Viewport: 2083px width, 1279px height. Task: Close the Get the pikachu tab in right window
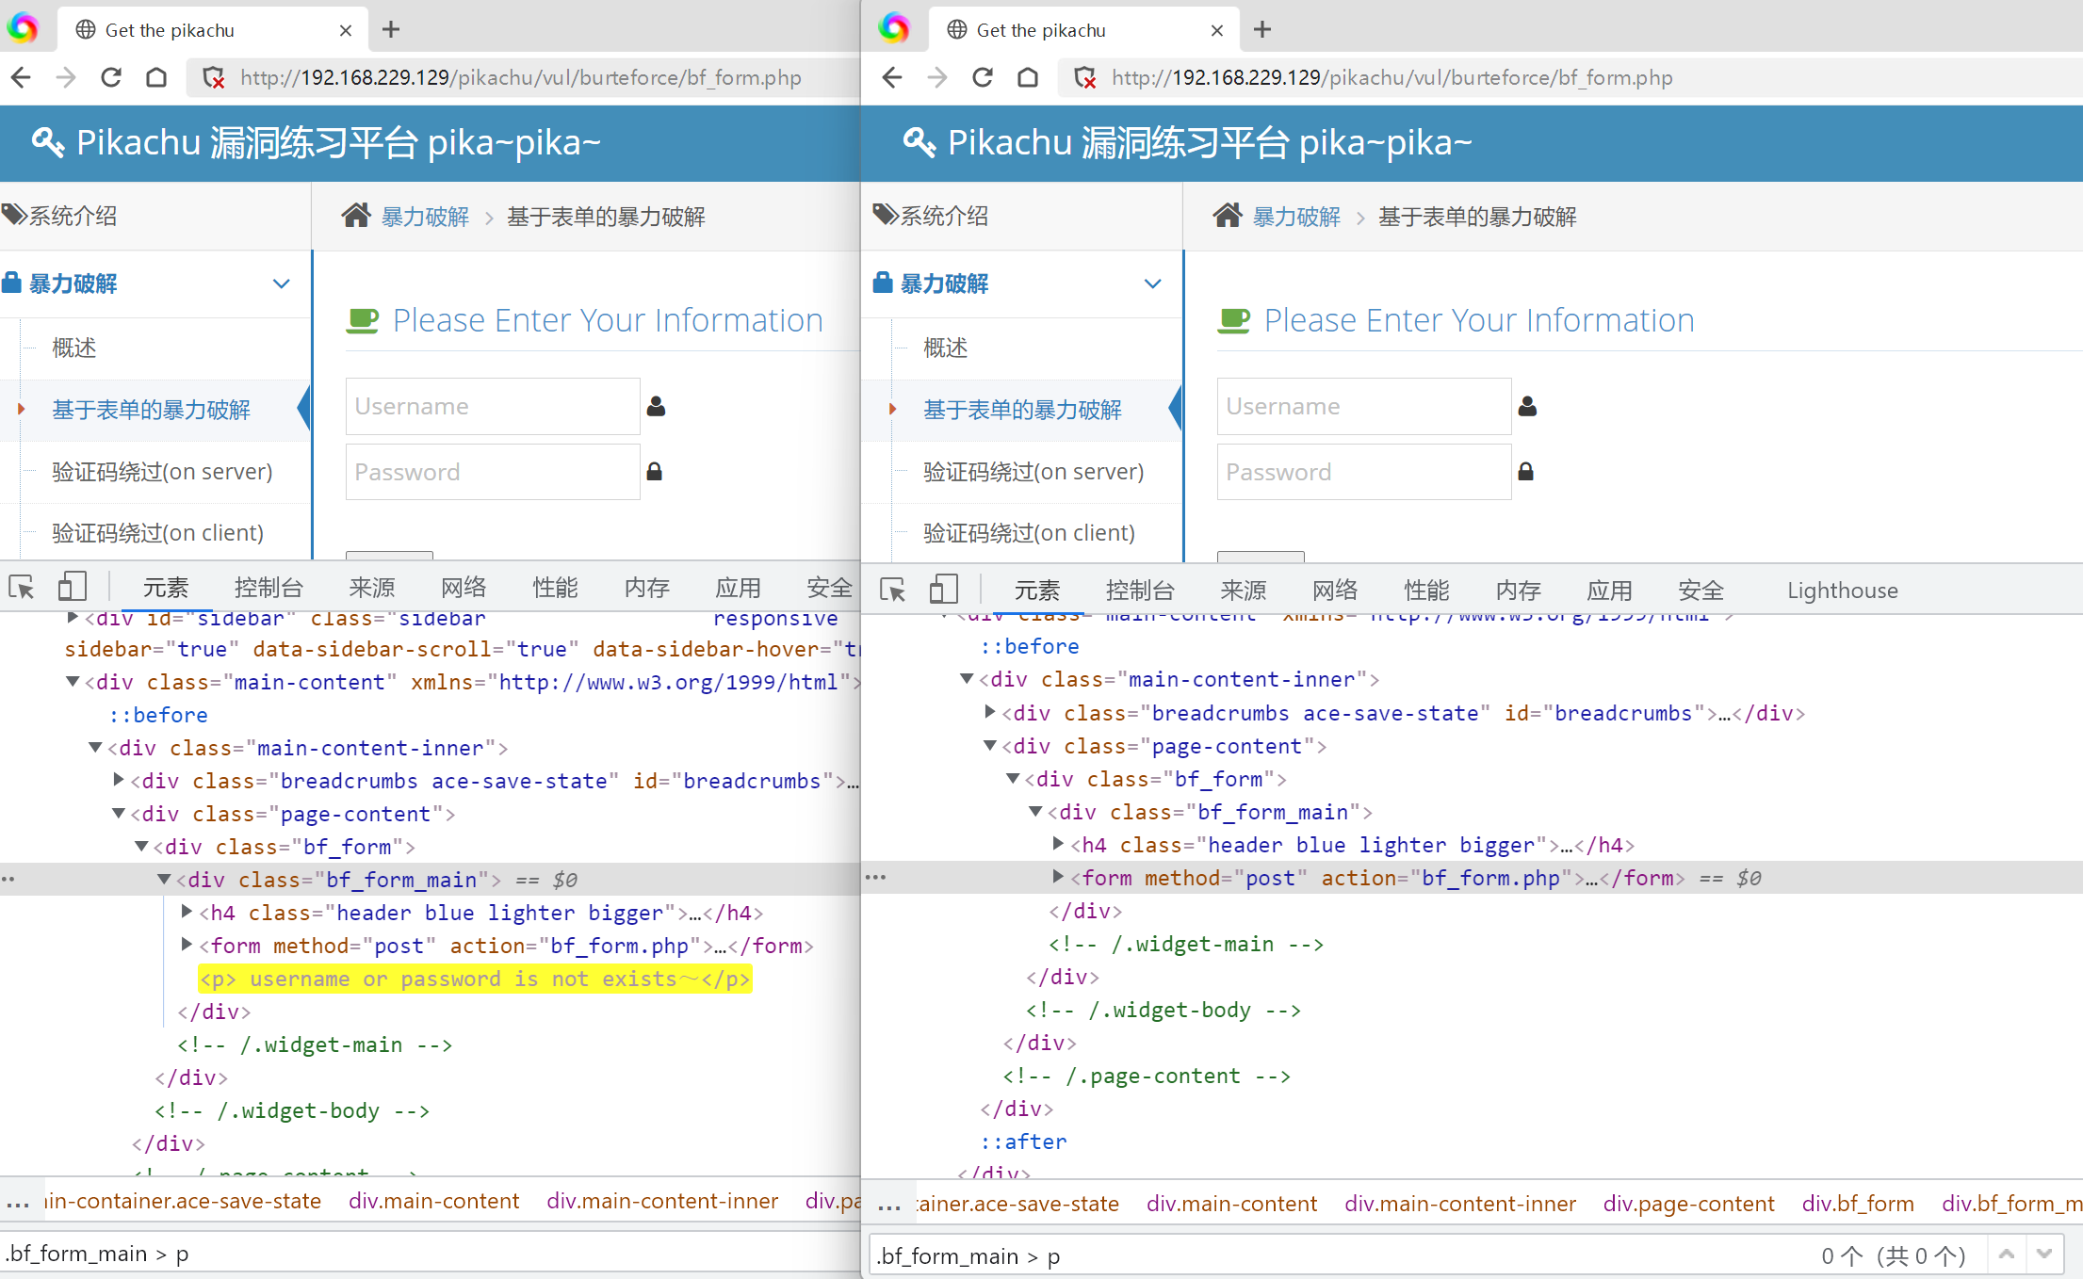[1217, 30]
